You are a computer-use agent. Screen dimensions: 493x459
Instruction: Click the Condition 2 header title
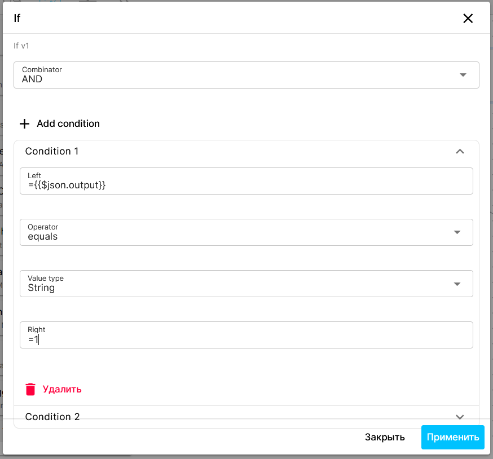point(52,417)
